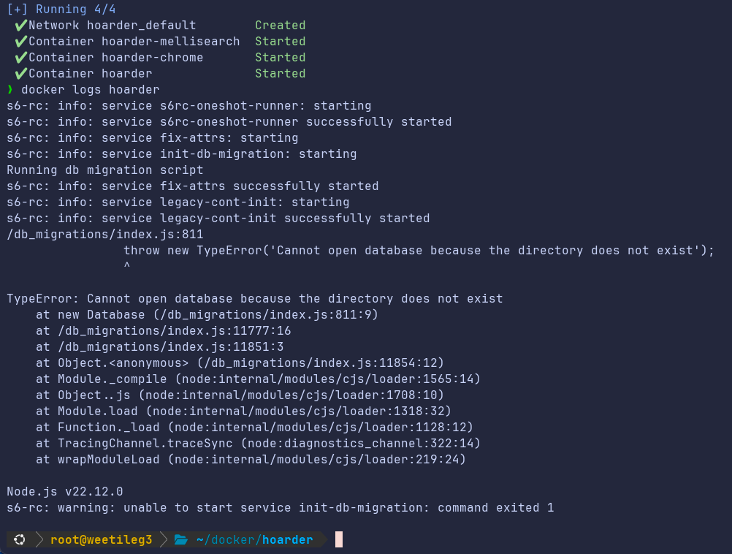
Task: Click the Ubuntu logo icon in prompt
Action: click(20, 539)
